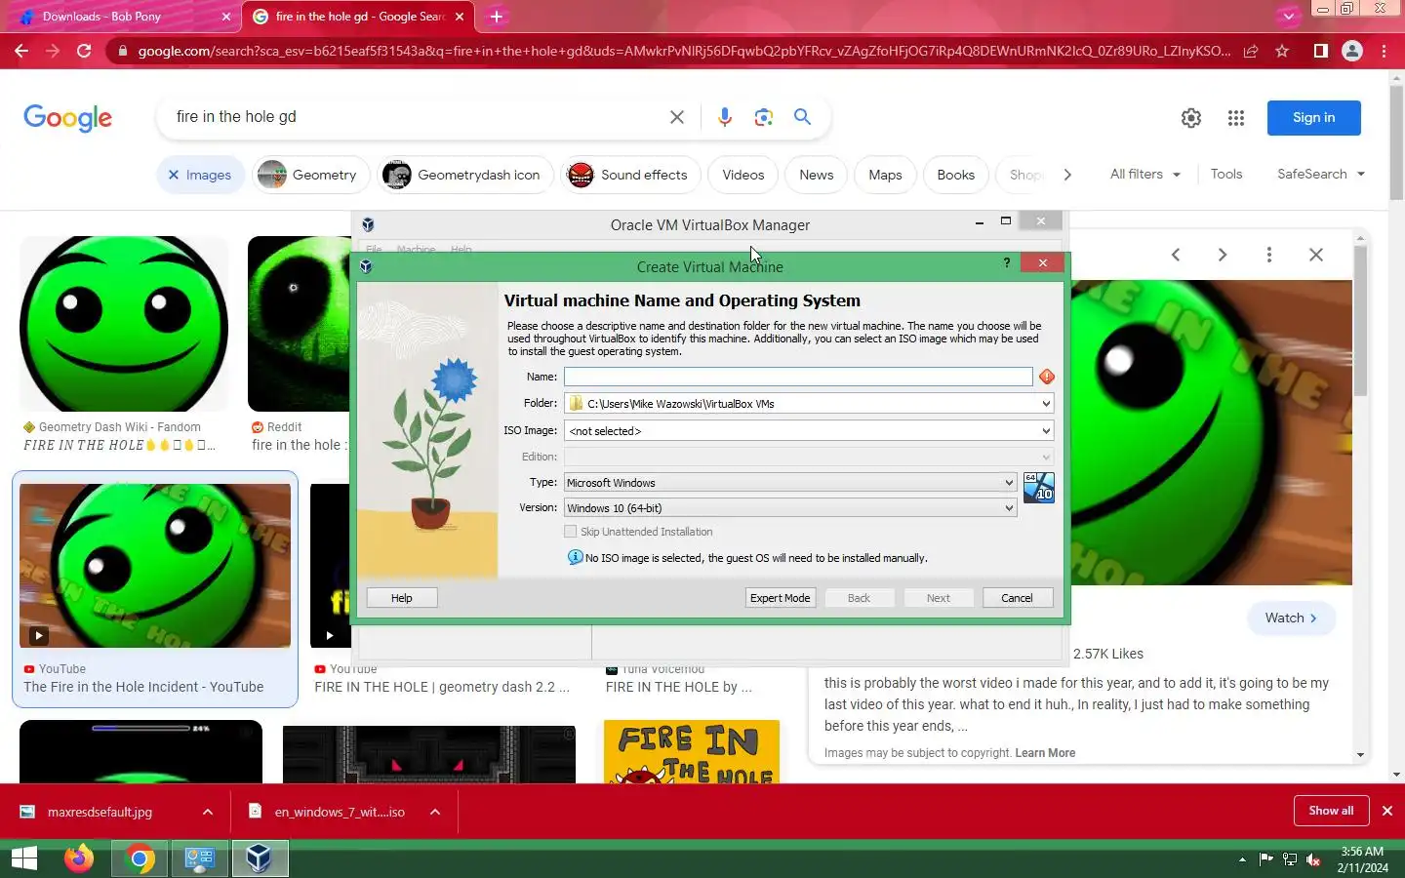This screenshot has width=1405, height=878.
Task: Open the Version dropdown showing Windows 10
Action: click(790, 508)
